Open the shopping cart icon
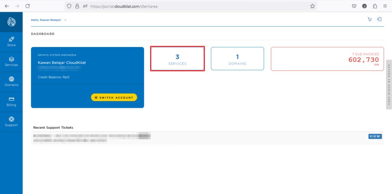Image resolution: width=392 pixels, height=194 pixels. point(369,19)
